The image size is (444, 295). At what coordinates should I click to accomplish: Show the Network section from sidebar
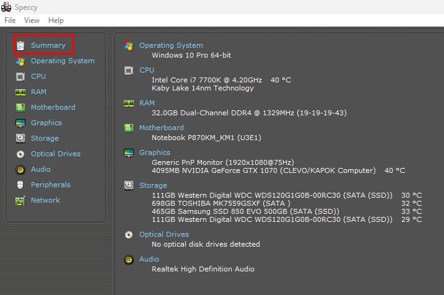click(x=45, y=200)
